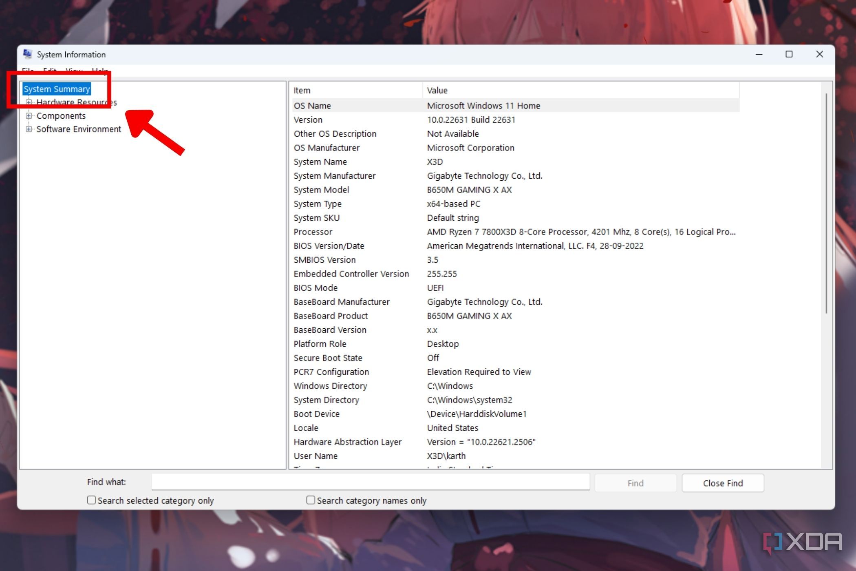Select the BIOS Mode row

click(315, 288)
